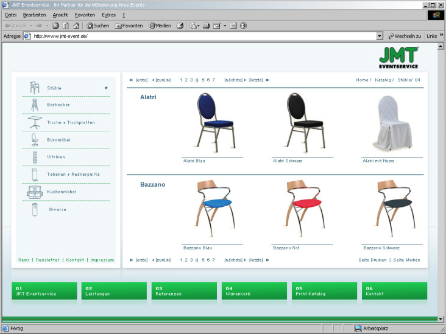
Task: Select the Bazzano Rot chair thumbnail
Action: tap(302, 210)
